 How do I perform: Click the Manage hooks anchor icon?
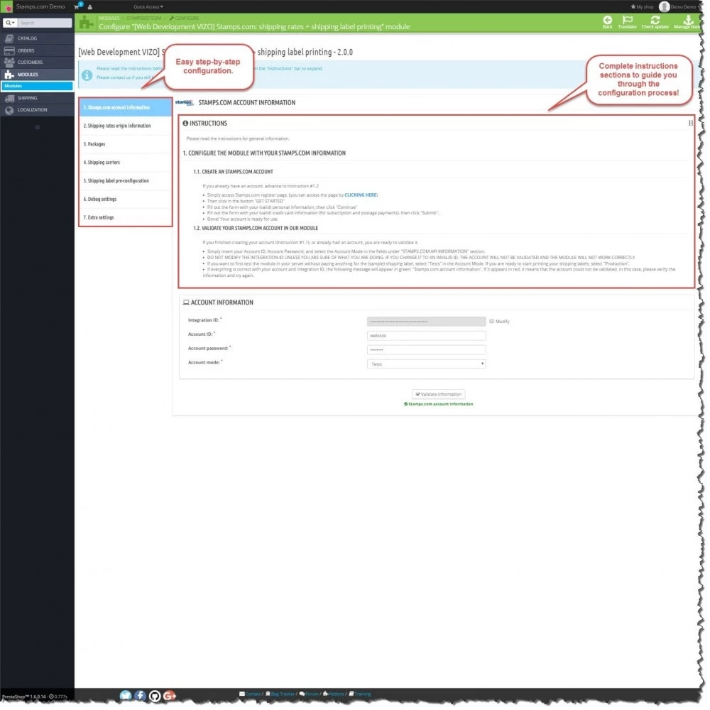[x=687, y=22]
